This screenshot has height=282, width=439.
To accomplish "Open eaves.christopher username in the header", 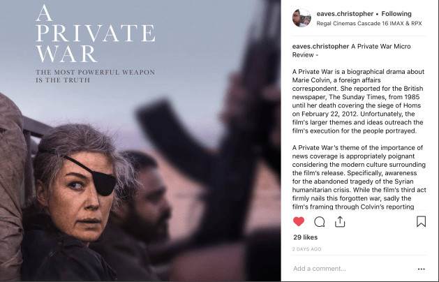I will click(345, 14).
